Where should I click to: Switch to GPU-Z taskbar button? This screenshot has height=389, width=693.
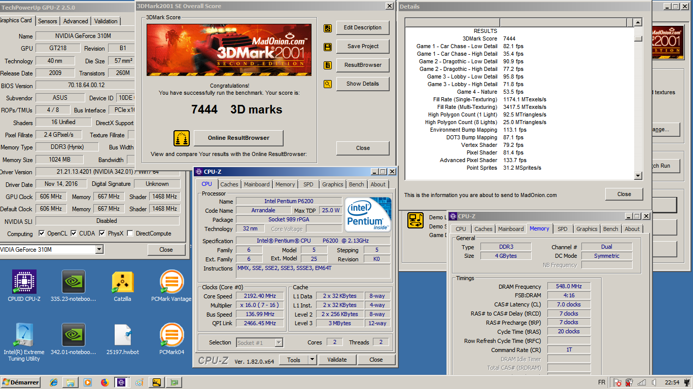tap(175, 382)
